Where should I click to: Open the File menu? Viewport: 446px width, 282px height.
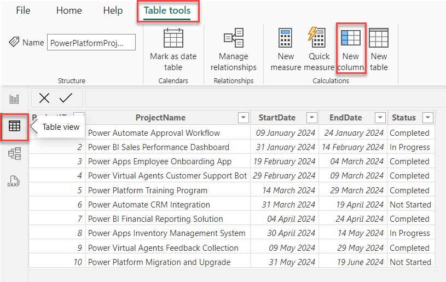coord(23,10)
